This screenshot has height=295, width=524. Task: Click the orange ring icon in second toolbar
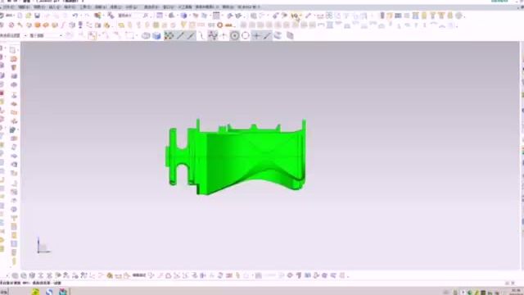220,25
